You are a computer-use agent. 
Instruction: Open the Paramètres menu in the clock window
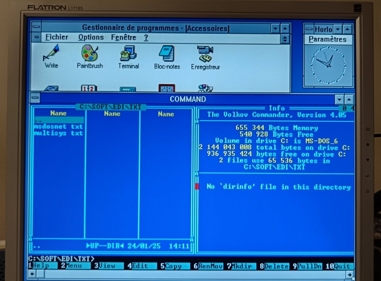pyautogui.click(x=327, y=39)
